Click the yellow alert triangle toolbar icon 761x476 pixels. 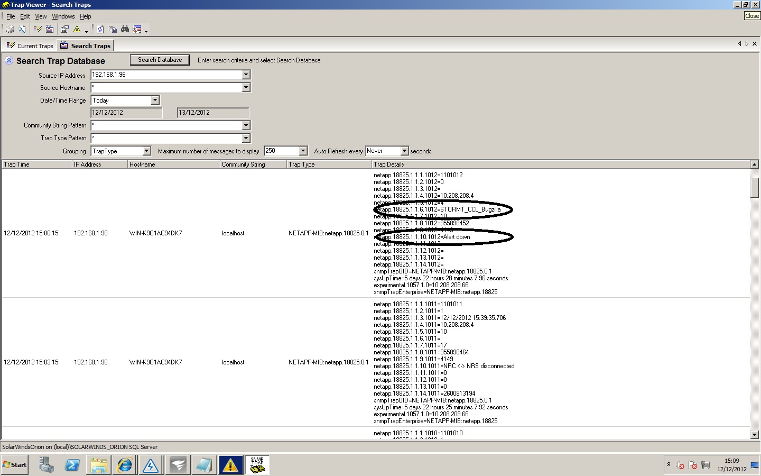[x=77, y=29]
